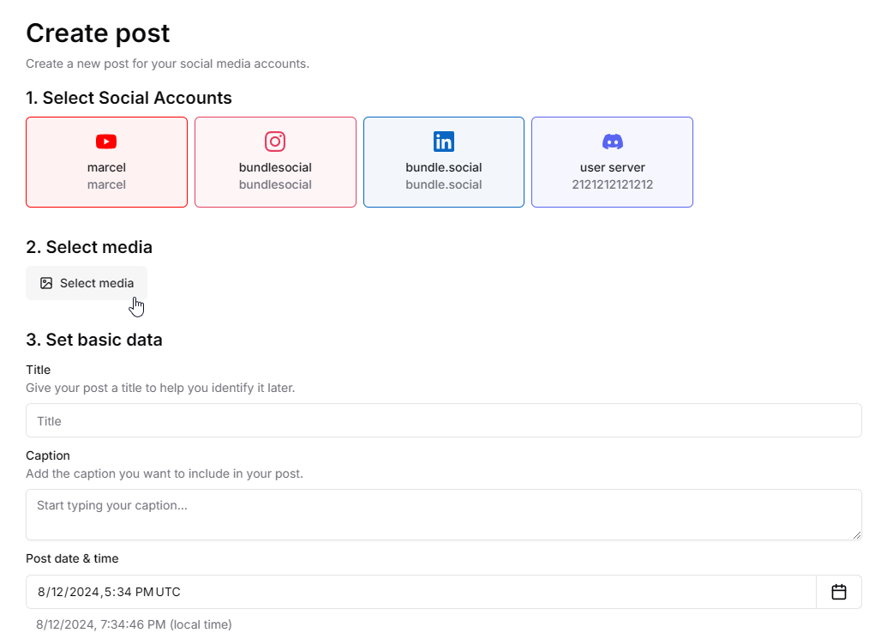Click the post date and time field
This screenshot has width=881, height=639.
point(421,592)
